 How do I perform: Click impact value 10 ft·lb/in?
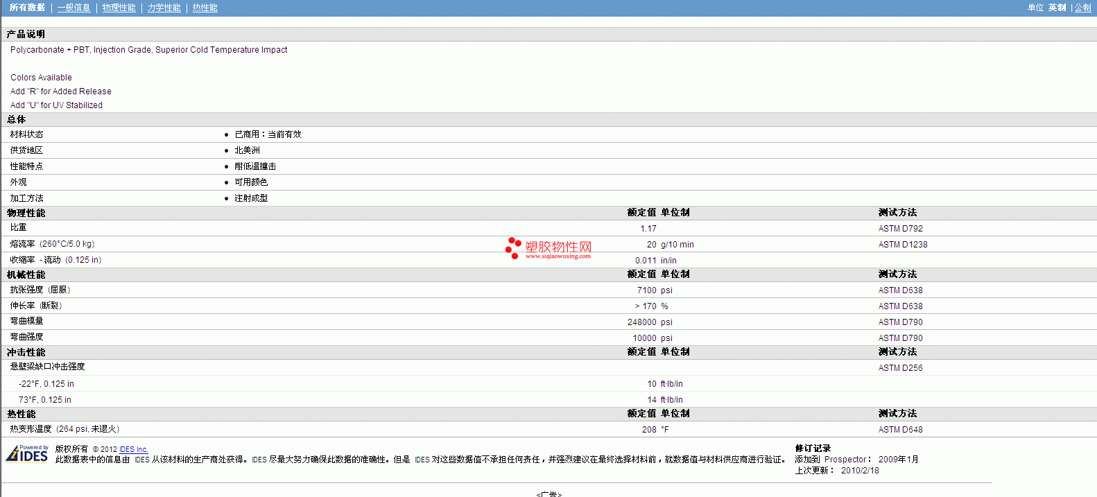[665, 384]
